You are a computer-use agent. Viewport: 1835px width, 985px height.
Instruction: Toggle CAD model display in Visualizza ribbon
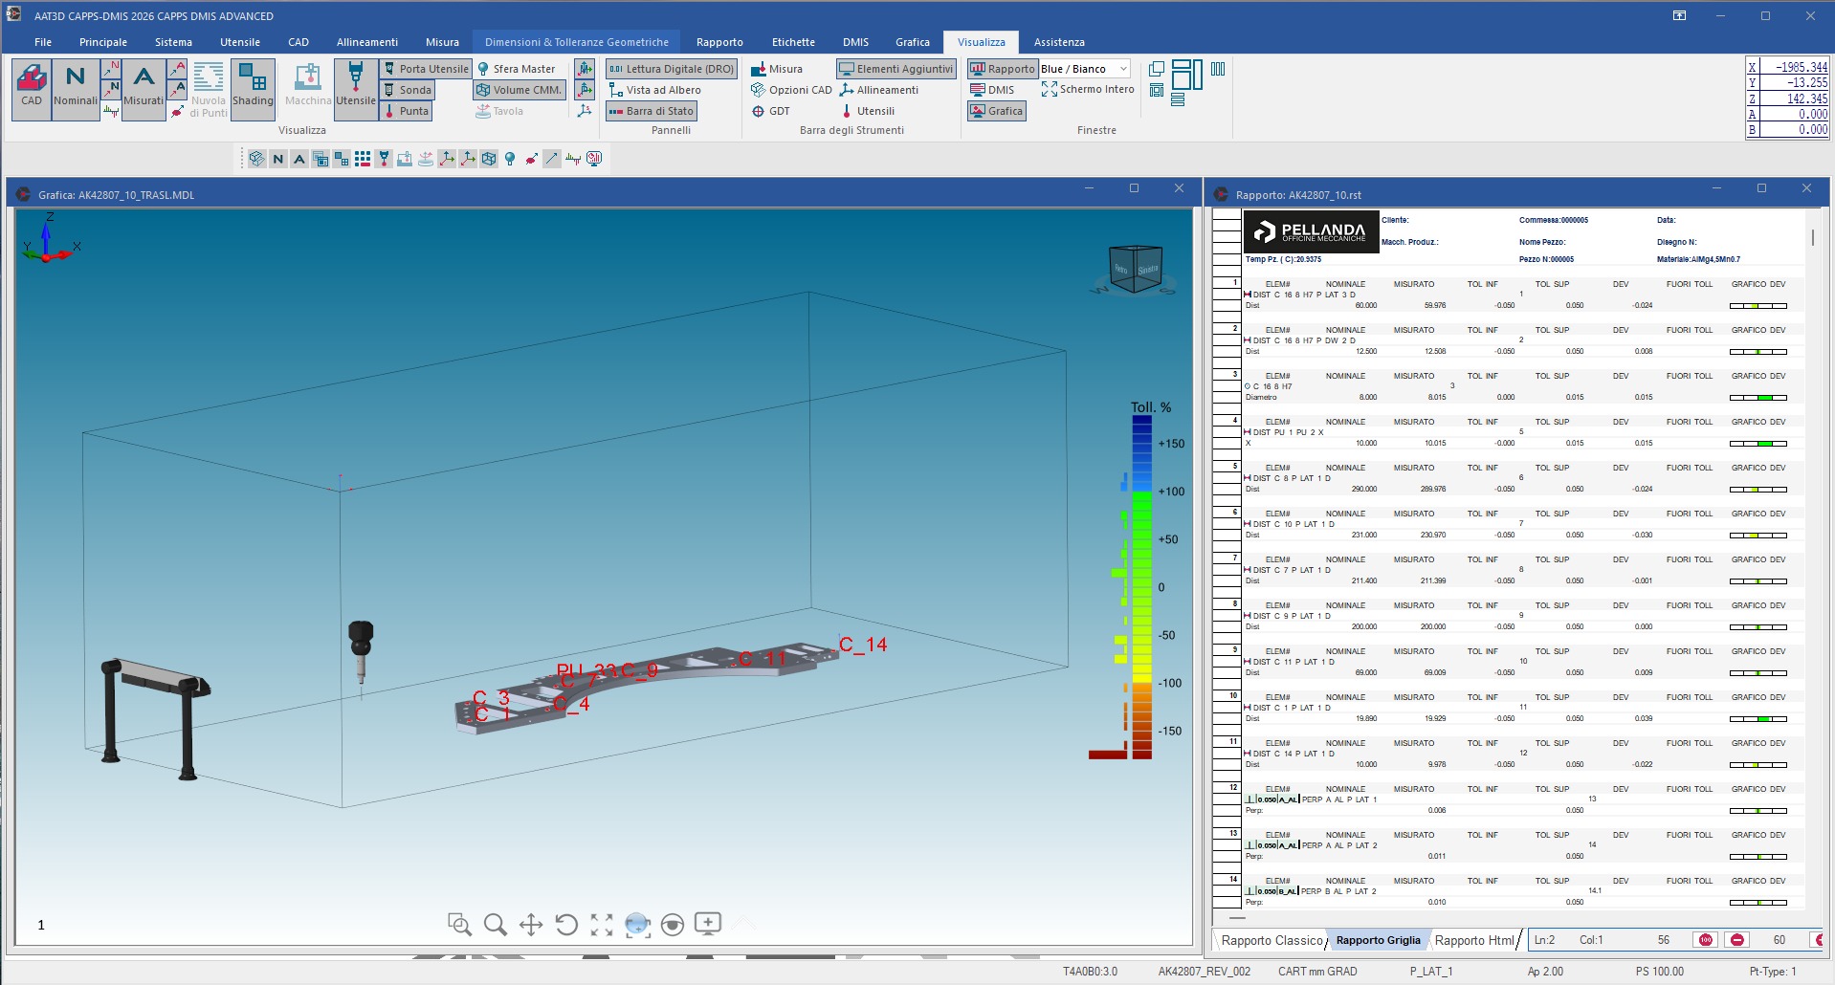pos(32,88)
